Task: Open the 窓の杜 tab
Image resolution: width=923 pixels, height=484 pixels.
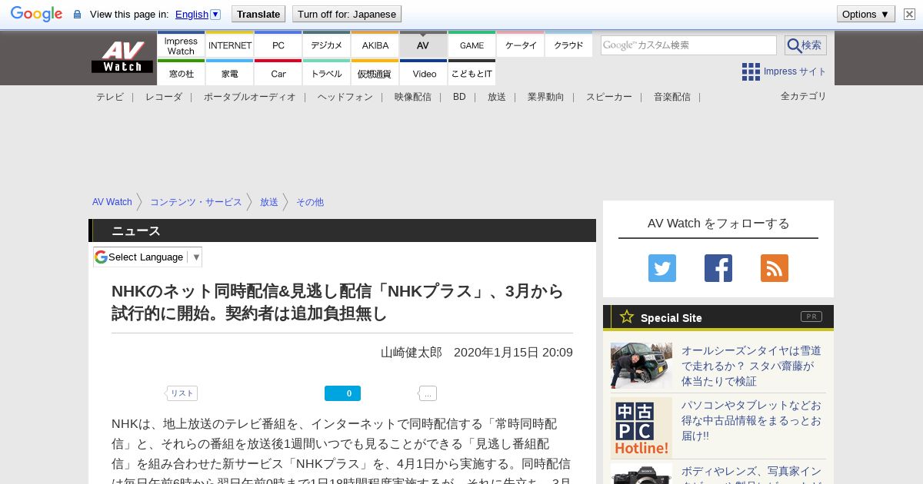Action: [181, 73]
